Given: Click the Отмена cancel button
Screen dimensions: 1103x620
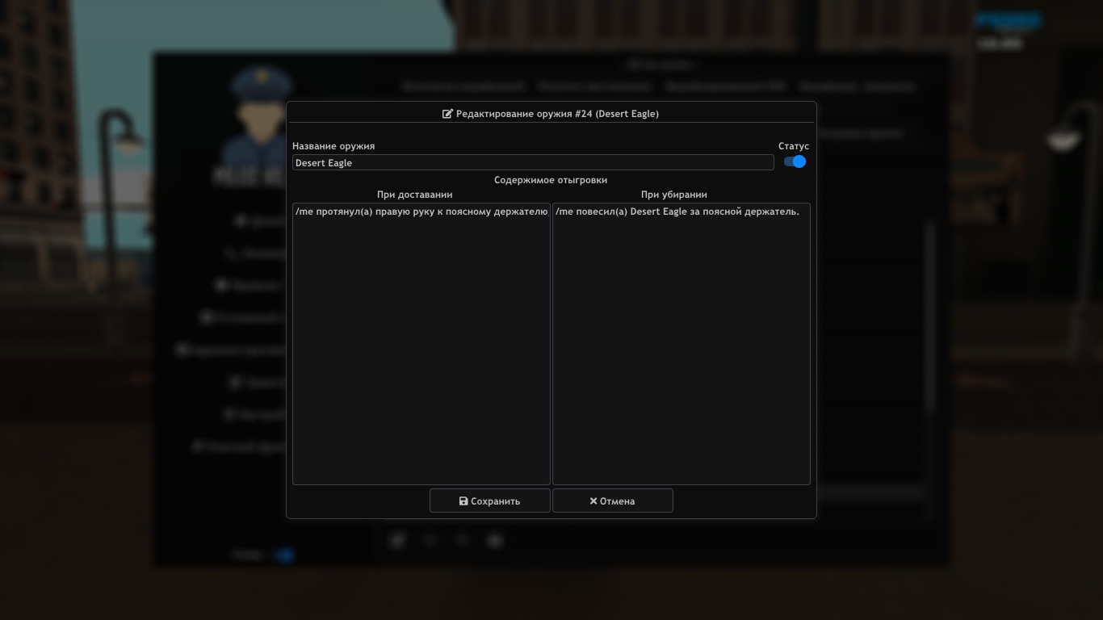Looking at the screenshot, I should click(613, 501).
